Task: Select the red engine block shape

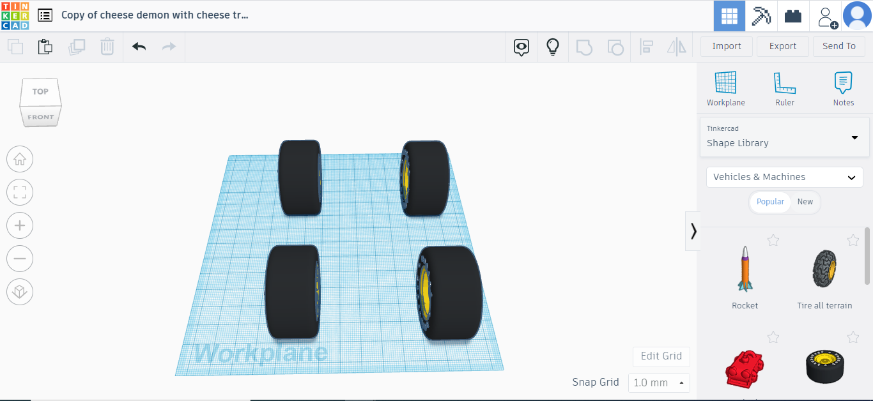Action: (745, 368)
